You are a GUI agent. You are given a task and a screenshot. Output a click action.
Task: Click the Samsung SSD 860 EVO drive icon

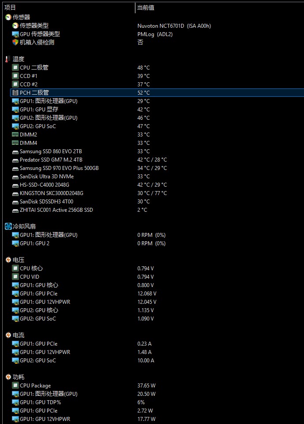tap(15, 152)
